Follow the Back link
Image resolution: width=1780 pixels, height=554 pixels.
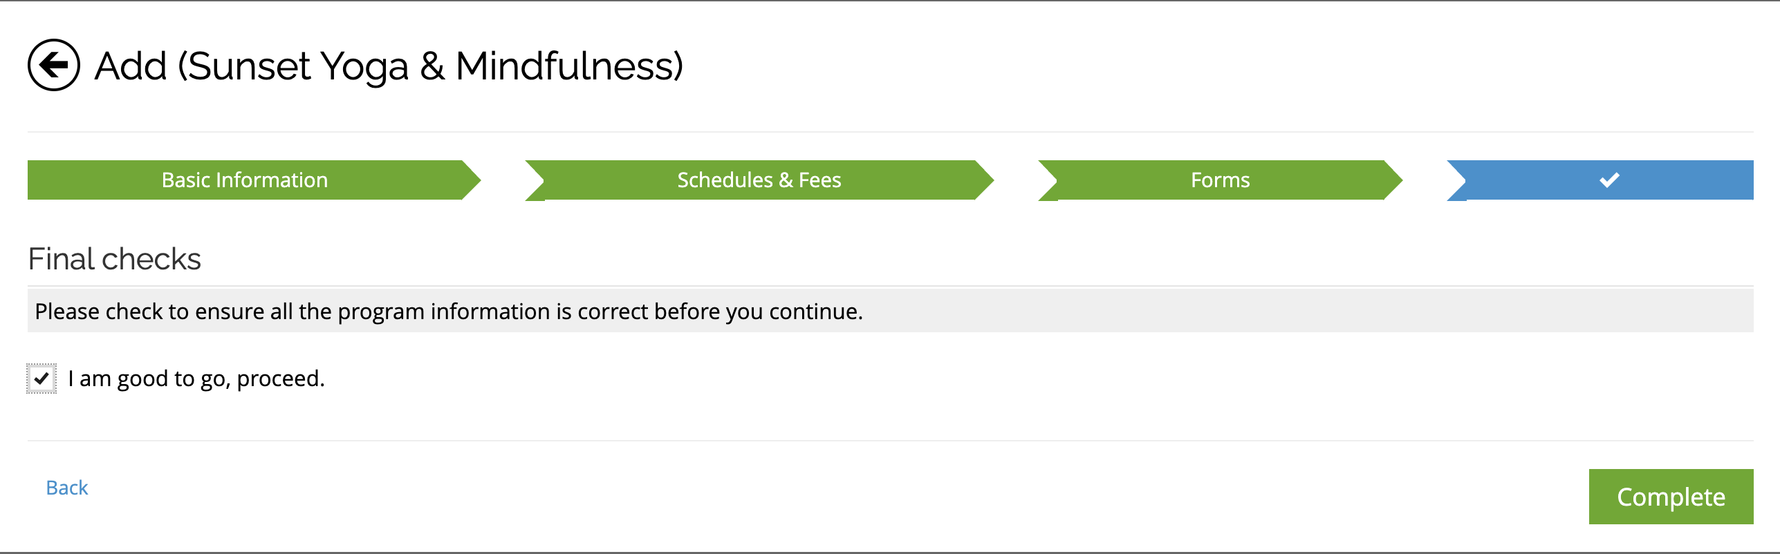click(67, 488)
